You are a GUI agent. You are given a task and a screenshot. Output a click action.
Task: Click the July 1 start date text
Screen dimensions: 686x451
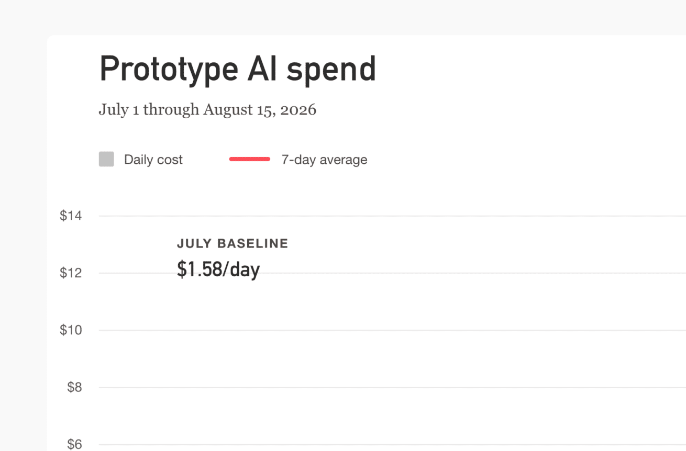coord(119,110)
